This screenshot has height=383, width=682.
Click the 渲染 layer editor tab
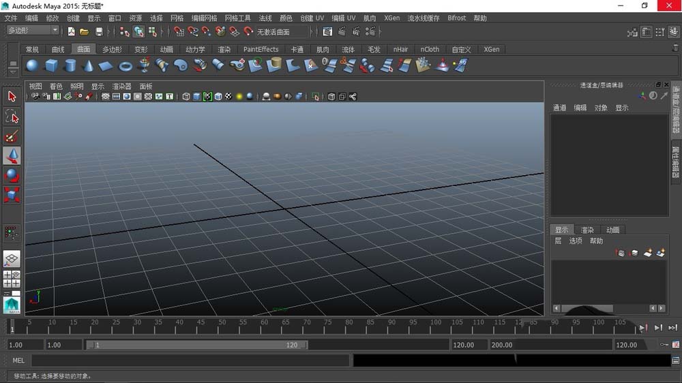[587, 230]
